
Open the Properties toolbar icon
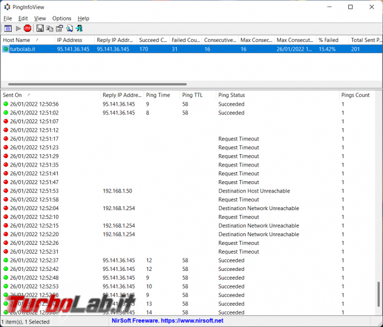pyautogui.click(x=60, y=29)
